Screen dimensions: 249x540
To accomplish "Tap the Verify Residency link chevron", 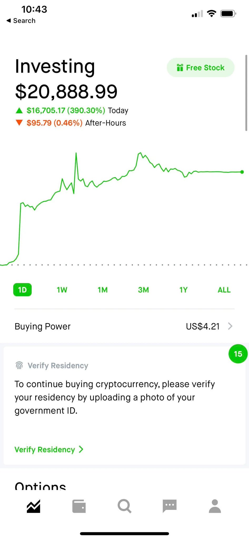I will pyautogui.click(x=81, y=449).
